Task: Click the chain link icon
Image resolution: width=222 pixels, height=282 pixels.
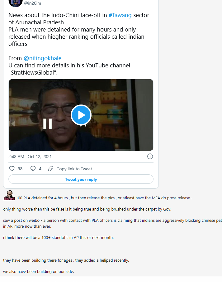Action: click(51, 169)
